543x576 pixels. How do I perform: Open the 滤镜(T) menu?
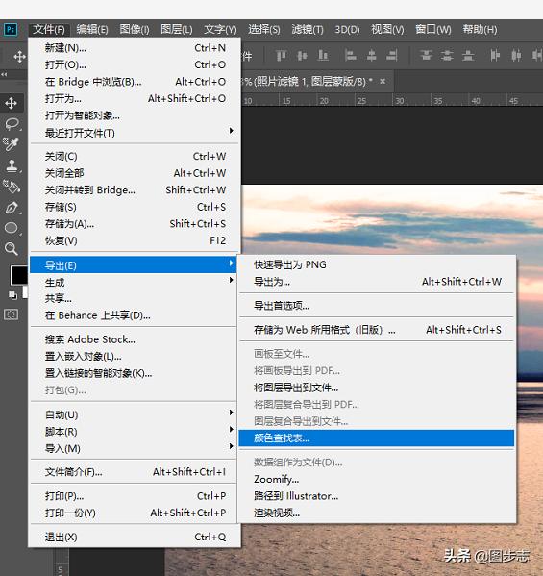click(x=308, y=29)
